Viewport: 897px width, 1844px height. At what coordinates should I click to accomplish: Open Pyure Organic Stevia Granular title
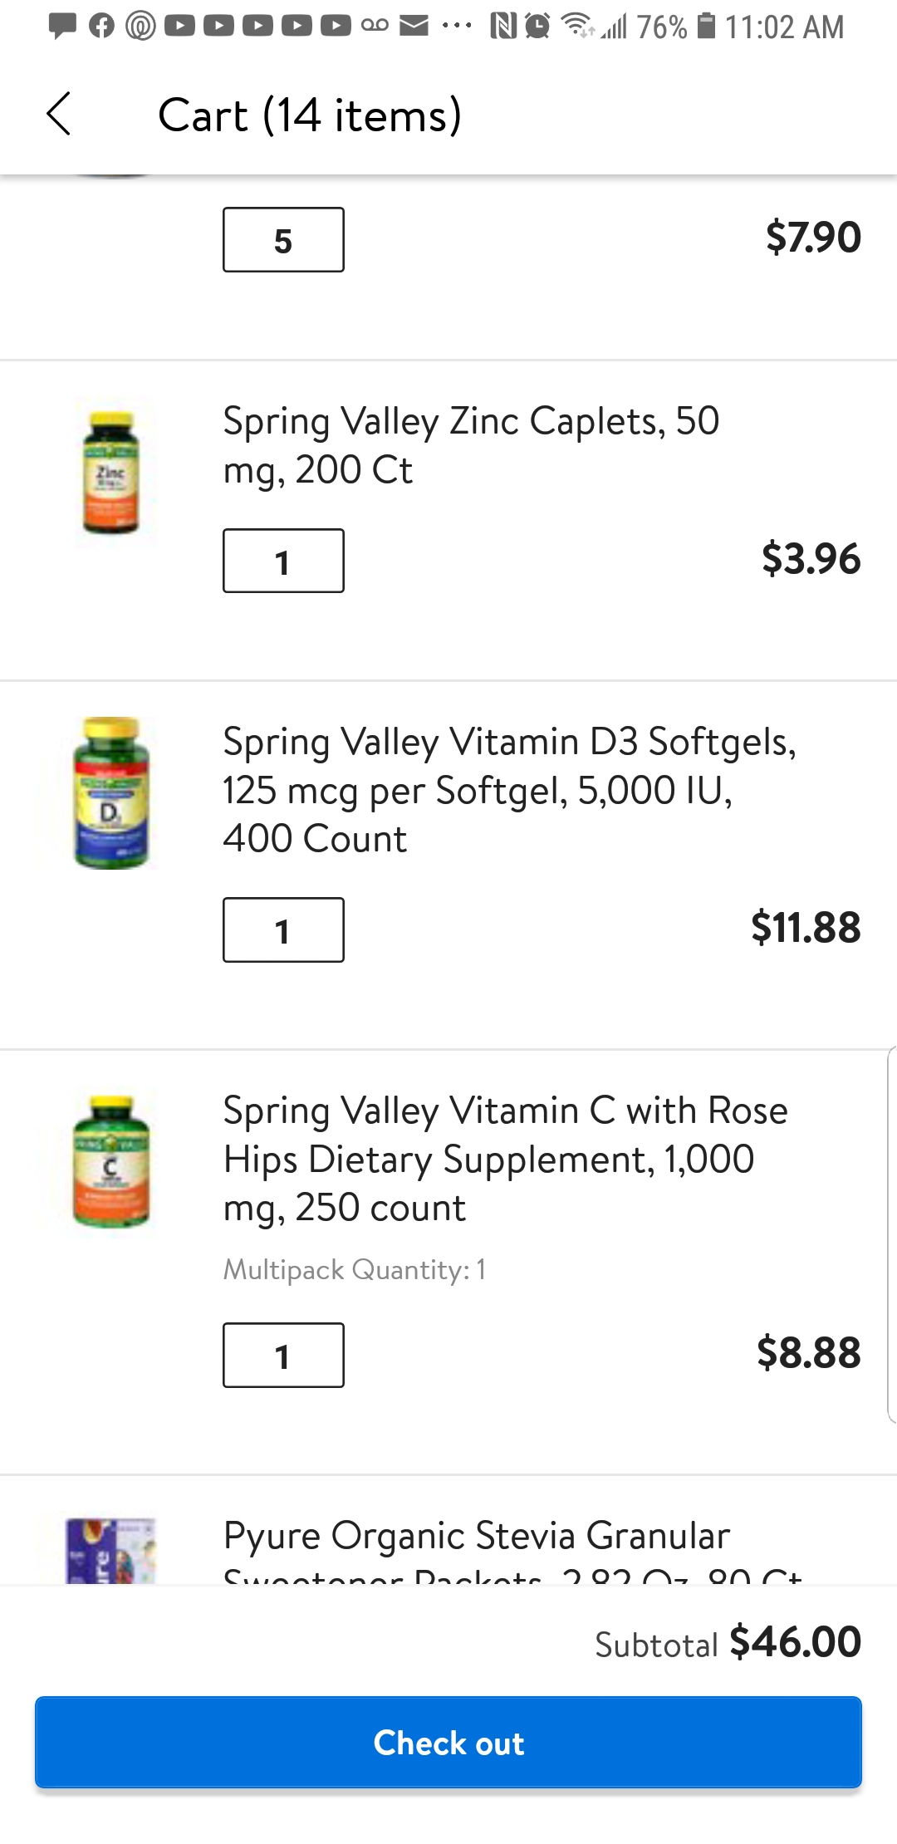[x=477, y=1537]
